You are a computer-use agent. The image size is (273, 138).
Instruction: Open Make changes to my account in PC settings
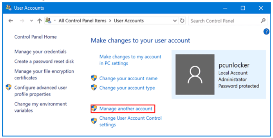pos(130,60)
